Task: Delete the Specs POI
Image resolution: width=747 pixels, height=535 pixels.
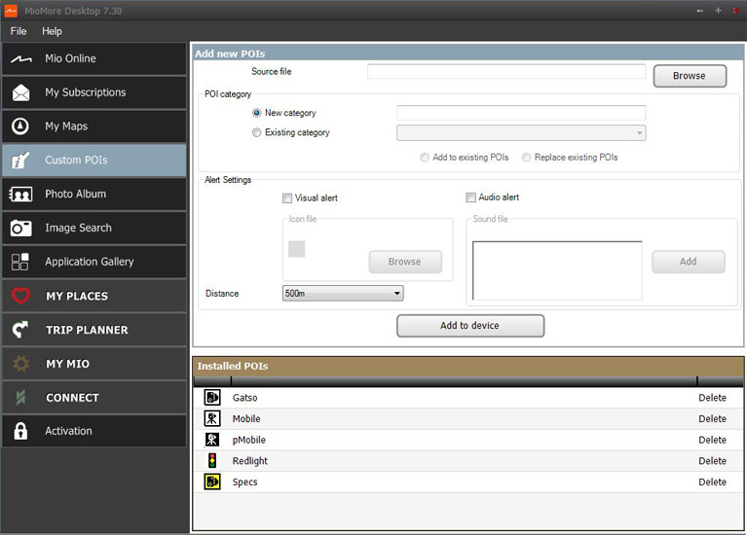Action: pos(712,481)
